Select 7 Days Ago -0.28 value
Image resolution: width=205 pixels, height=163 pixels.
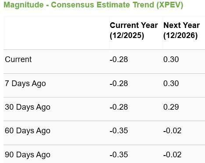click(x=119, y=83)
